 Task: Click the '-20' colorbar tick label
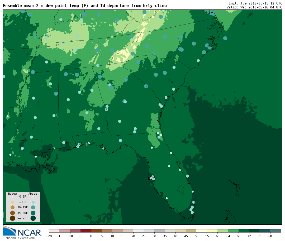tap(49, 236)
